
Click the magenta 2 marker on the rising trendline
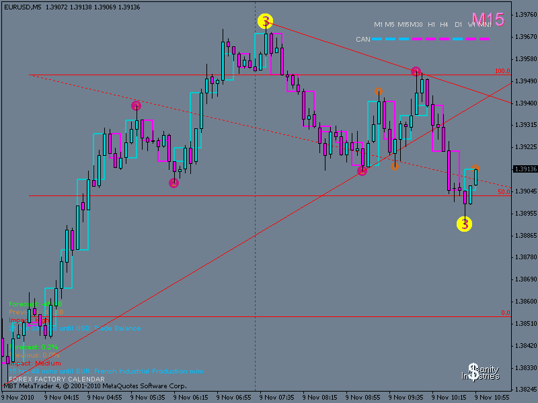point(362,171)
